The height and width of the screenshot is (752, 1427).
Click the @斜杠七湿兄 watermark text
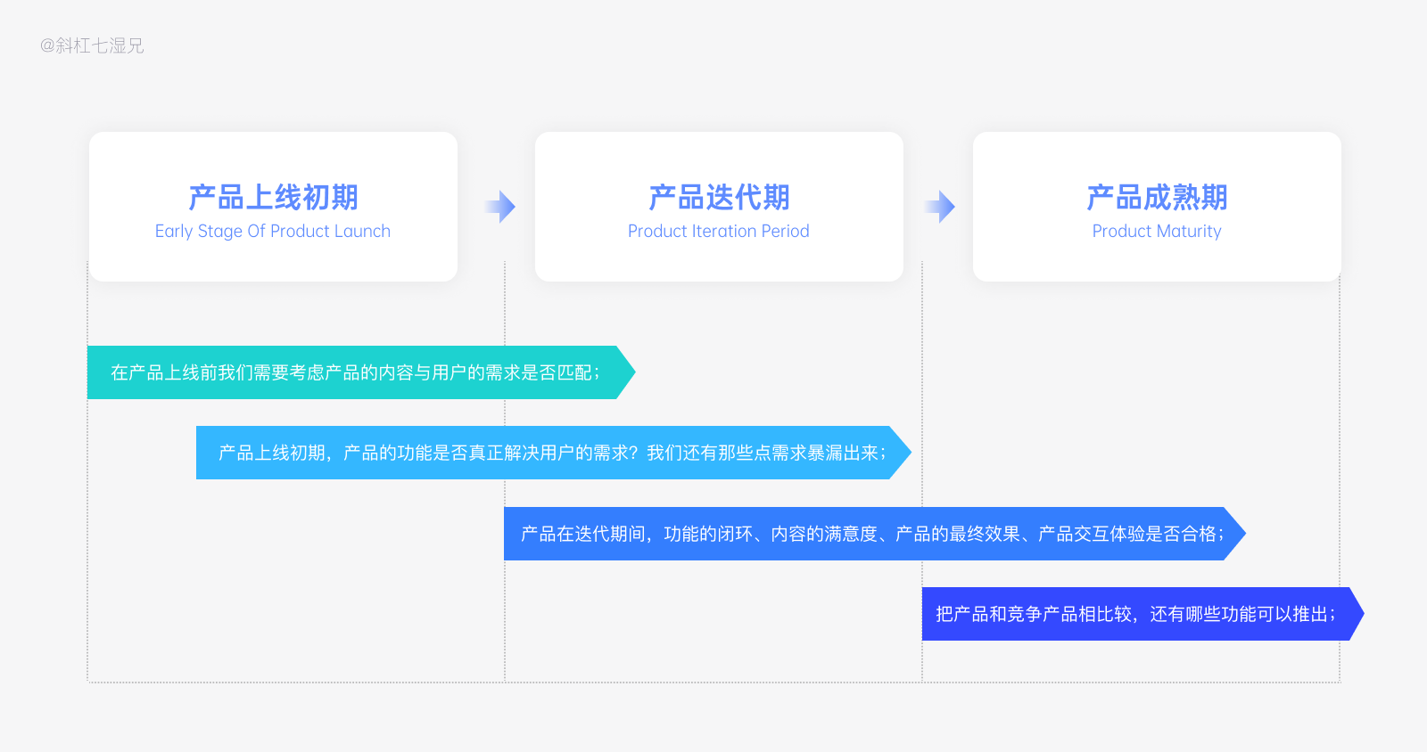[x=92, y=45]
